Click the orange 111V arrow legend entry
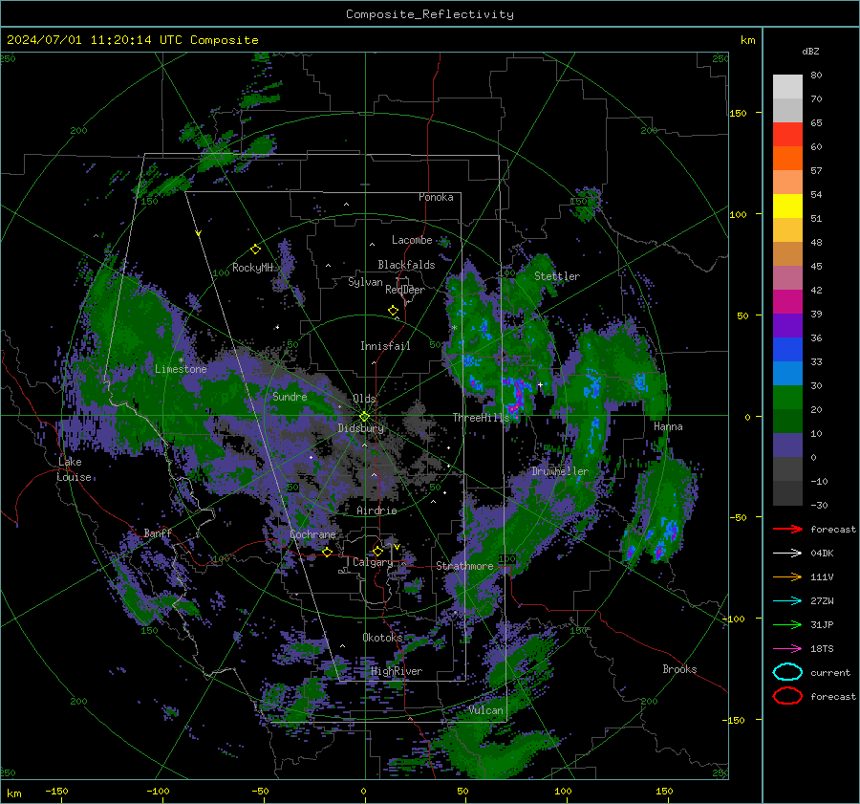The image size is (860, 804). (x=787, y=576)
